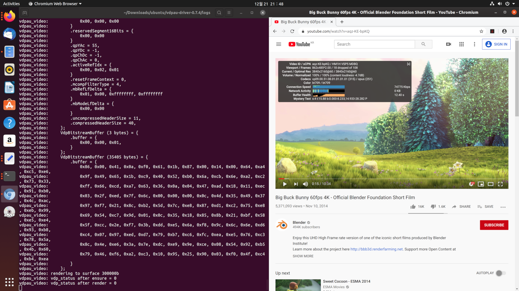Open YouTube guide hamburger menu

pyautogui.click(x=279, y=44)
